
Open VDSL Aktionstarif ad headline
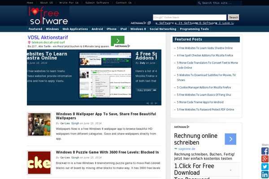click(x=48, y=37)
